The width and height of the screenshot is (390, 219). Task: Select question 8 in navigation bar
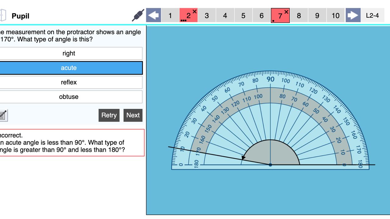click(299, 16)
